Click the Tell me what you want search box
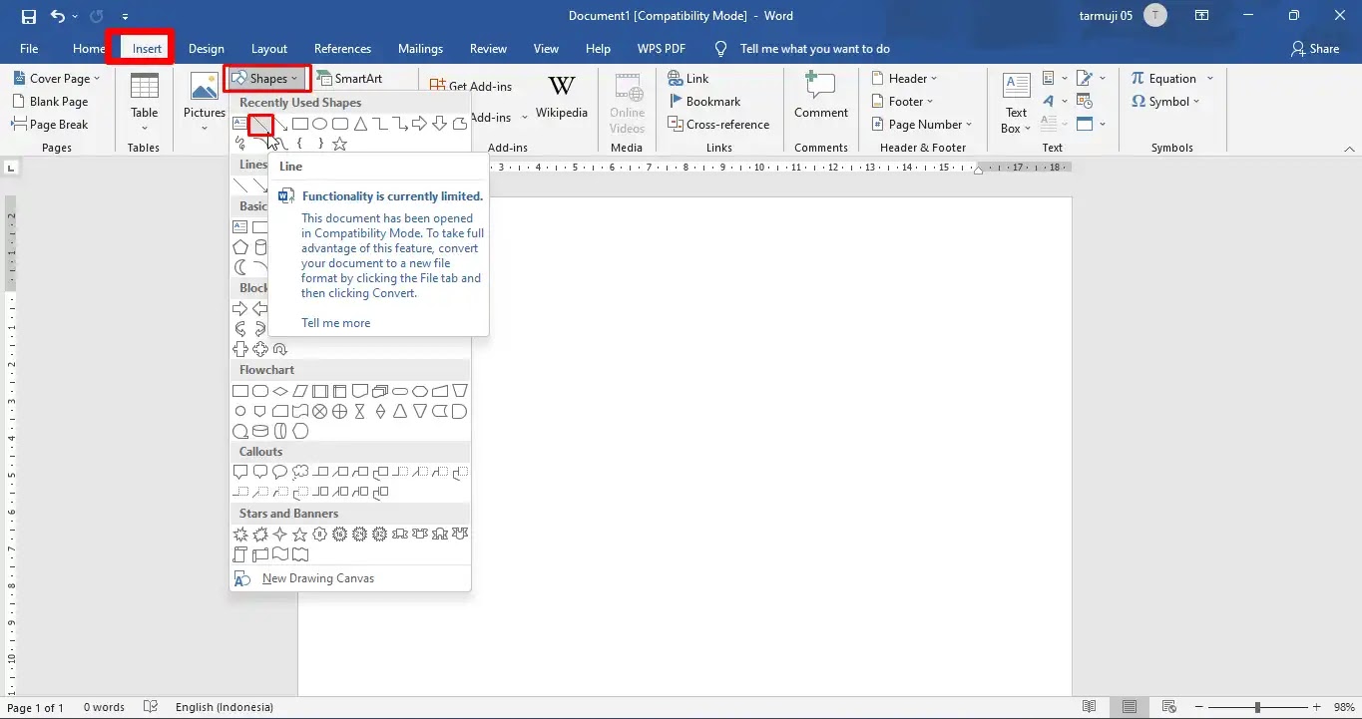 815,49
